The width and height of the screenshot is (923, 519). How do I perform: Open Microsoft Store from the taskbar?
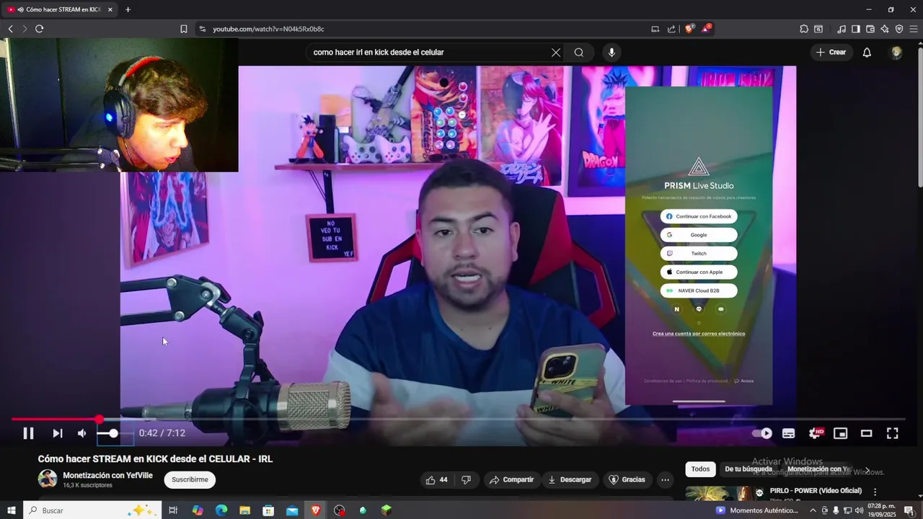[x=268, y=510]
